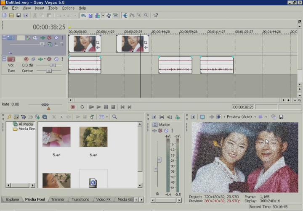Create a new project via toolbar icon
303x211 pixels.
click(x=4, y=15)
